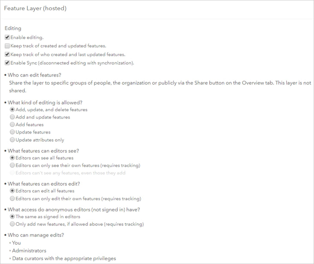Image resolution: width=314 pixels, height=264 pixels.
Task: Uncheck the Enable editing checkbox
Action: click(7, 38)
